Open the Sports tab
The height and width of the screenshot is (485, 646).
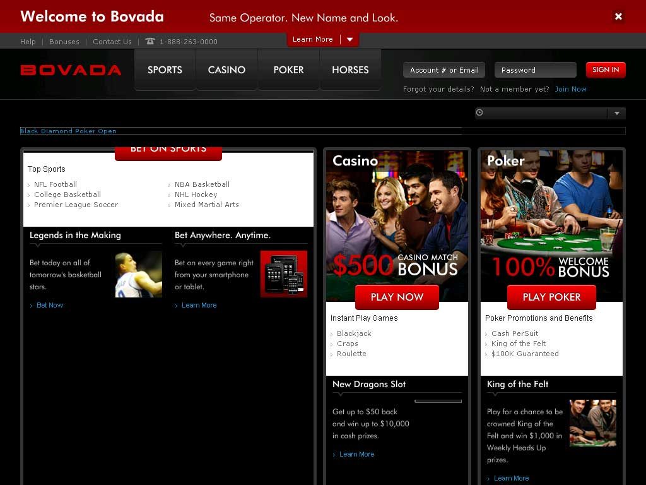165,69
